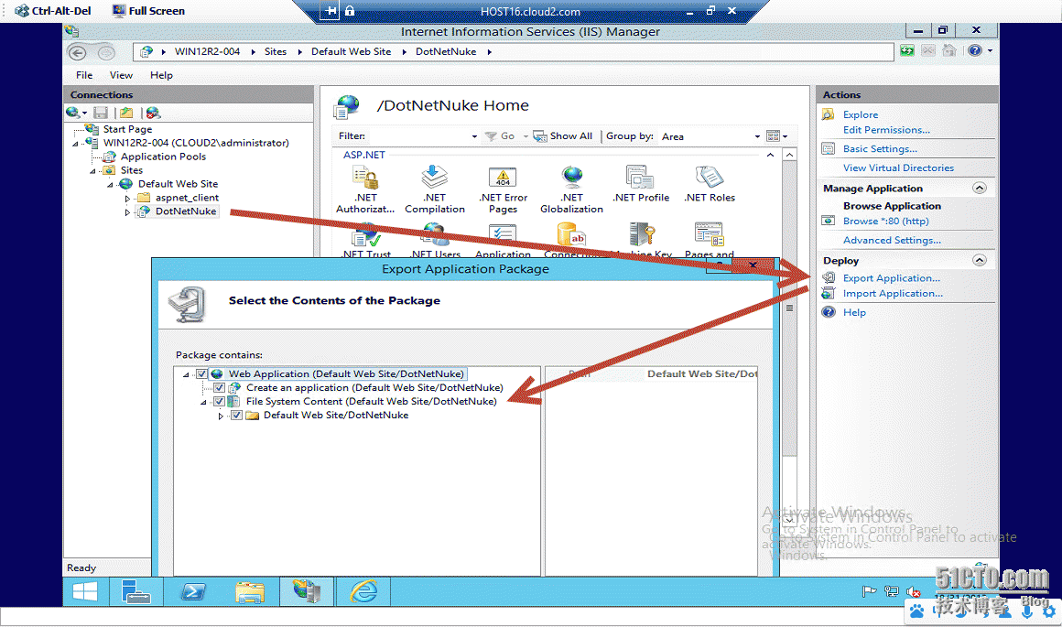Open Internet Explorer from the taskbar
This screenshot has width=1062, height=627.
[x=363, y=592]
